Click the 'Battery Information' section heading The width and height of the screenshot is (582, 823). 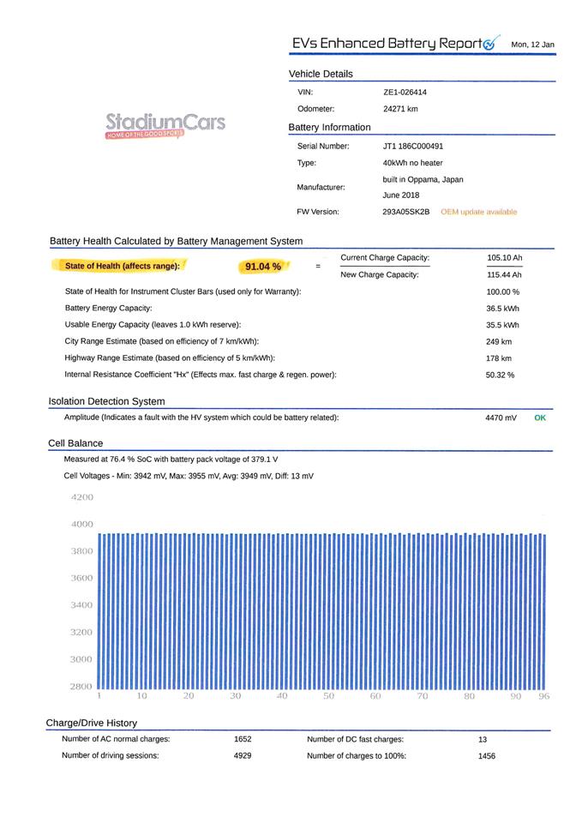click(329, 128)
